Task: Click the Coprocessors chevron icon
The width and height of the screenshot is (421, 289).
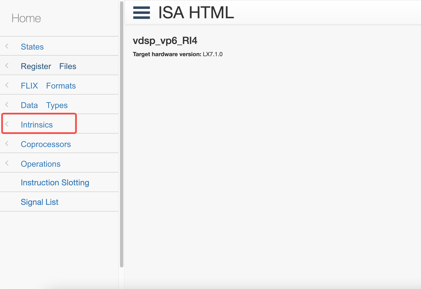Action: point(7,144)
